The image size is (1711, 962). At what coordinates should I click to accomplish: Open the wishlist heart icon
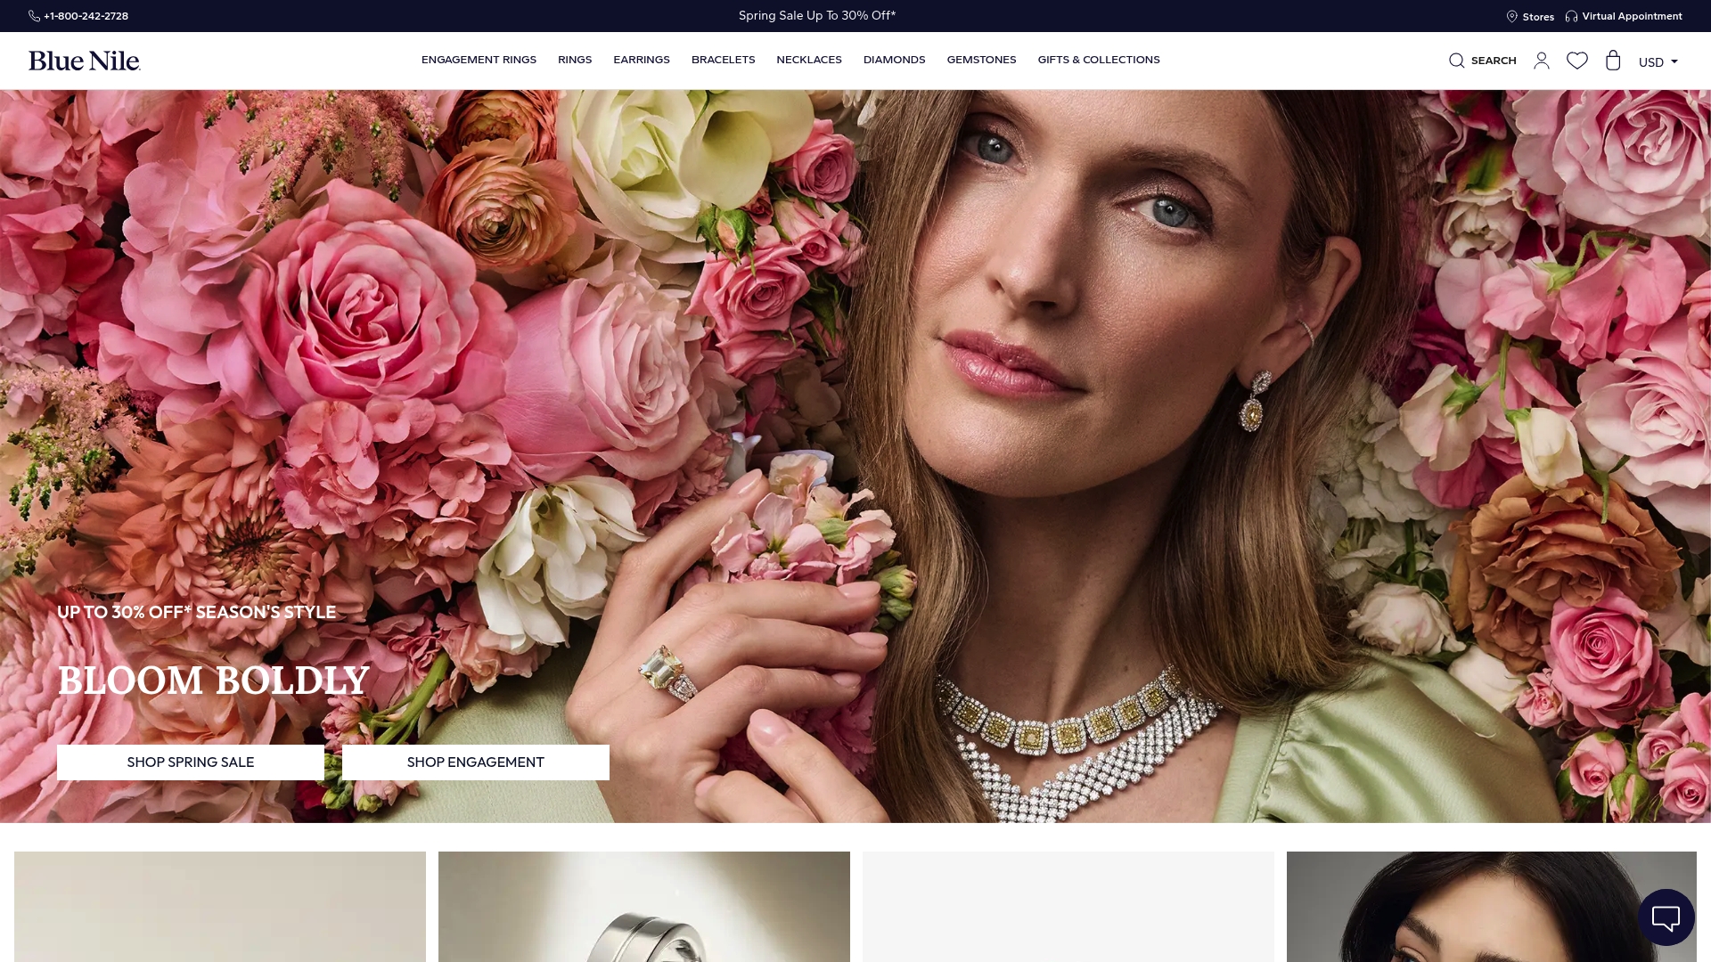pos(1577,60)
